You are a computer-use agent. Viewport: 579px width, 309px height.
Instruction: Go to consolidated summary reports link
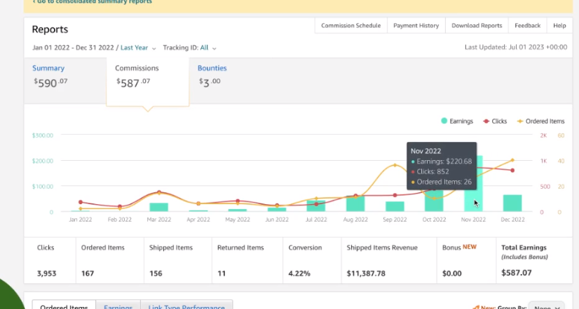pos(92,2)
